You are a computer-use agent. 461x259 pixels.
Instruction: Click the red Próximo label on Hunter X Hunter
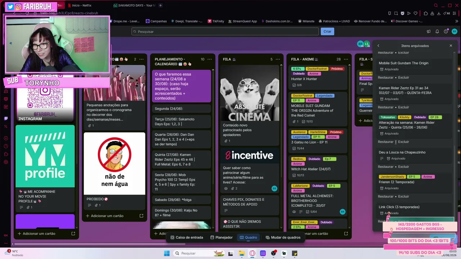(x=337, y=69)
